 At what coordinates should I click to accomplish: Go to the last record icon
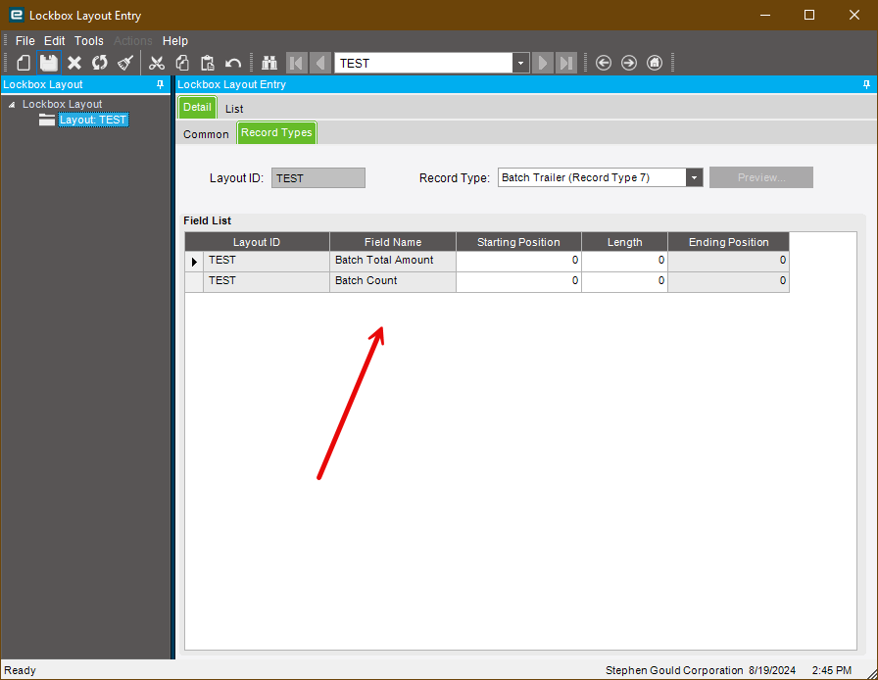click(x=566, y=63)
